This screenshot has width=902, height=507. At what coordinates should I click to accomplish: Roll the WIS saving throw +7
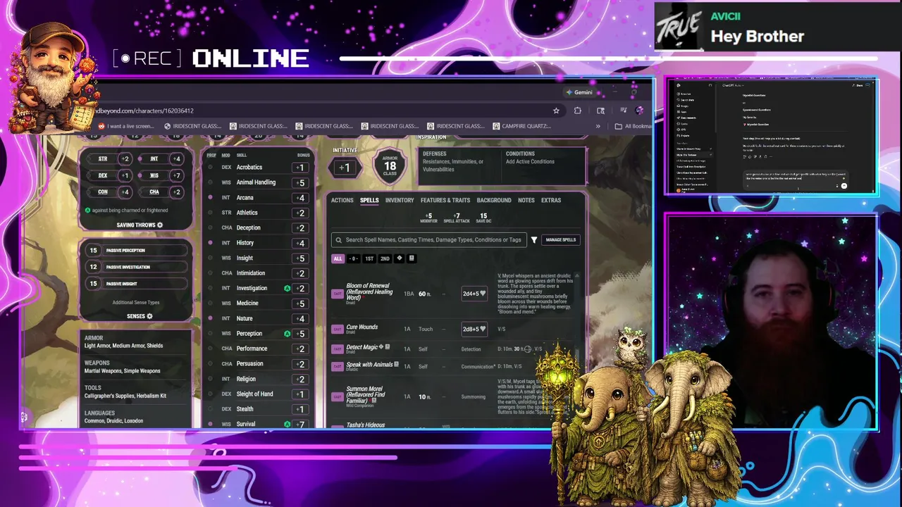(178, 175)
